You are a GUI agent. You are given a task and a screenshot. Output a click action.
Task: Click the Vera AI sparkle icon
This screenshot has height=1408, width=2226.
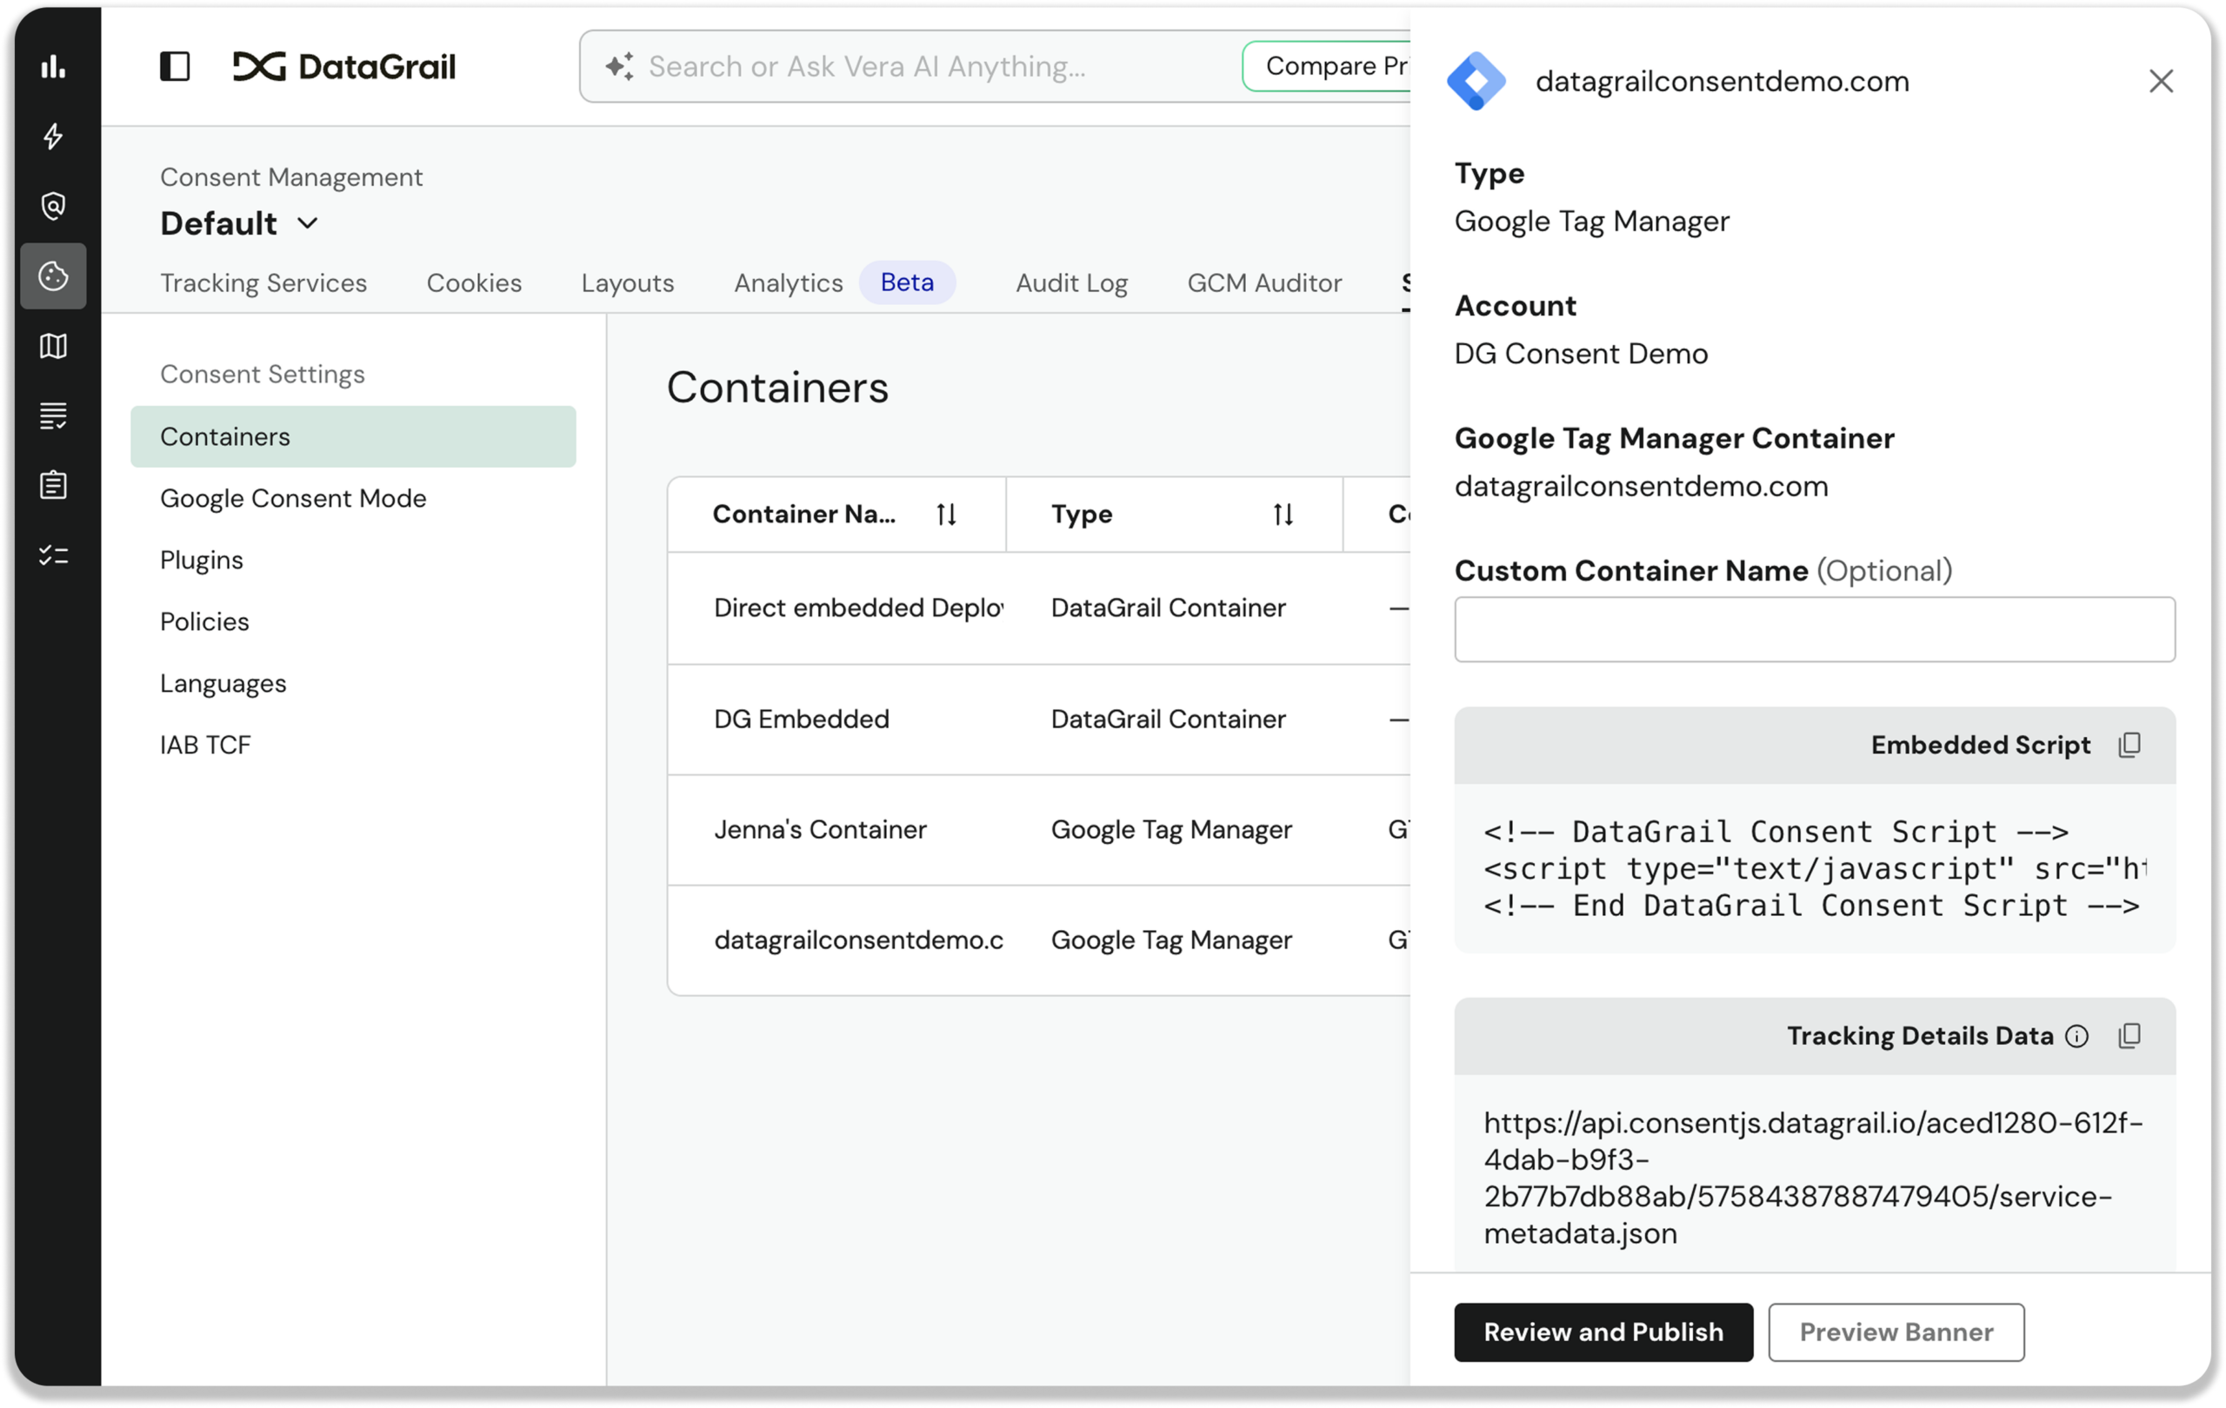click(x=619, y=67)
